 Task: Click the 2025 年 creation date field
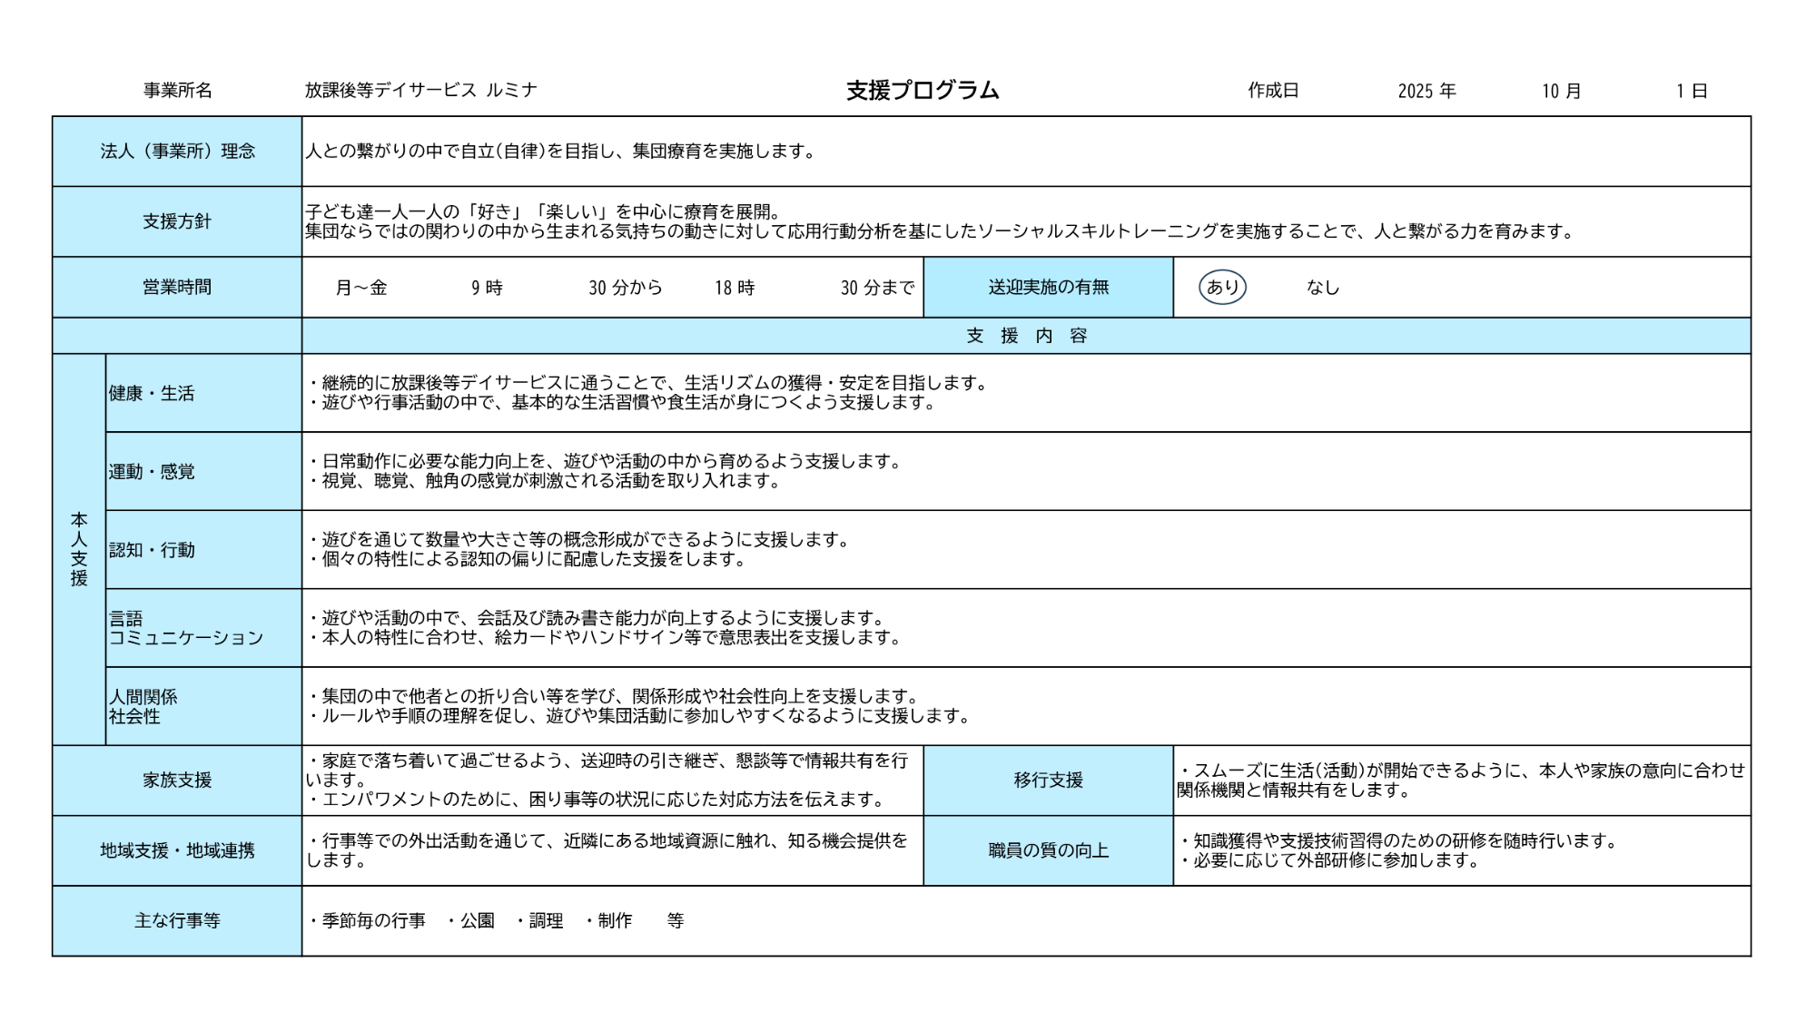point(1426,91)
